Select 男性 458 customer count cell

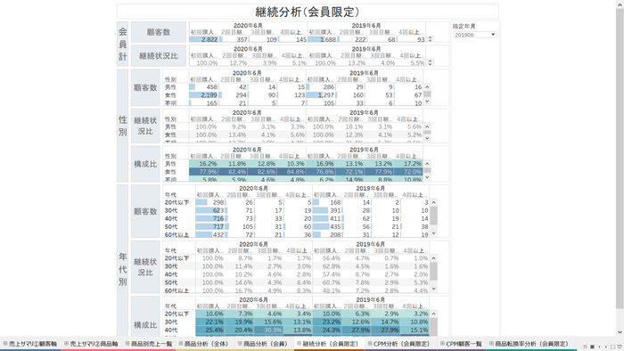pos(203,87)
